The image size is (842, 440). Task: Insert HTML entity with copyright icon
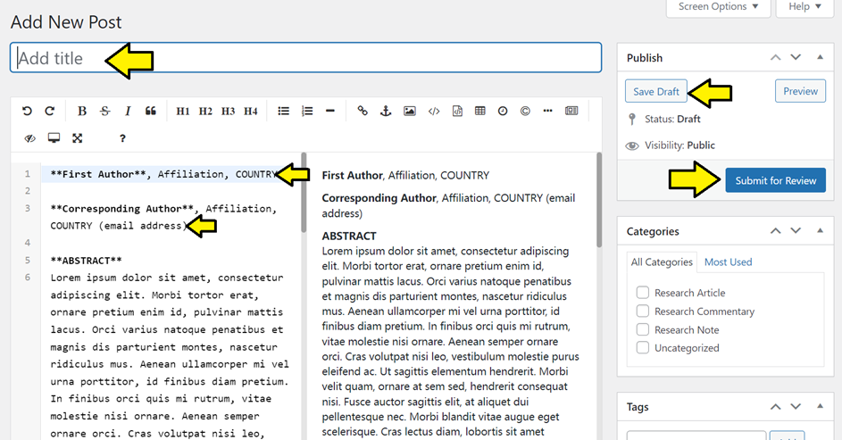coord(525,111)
